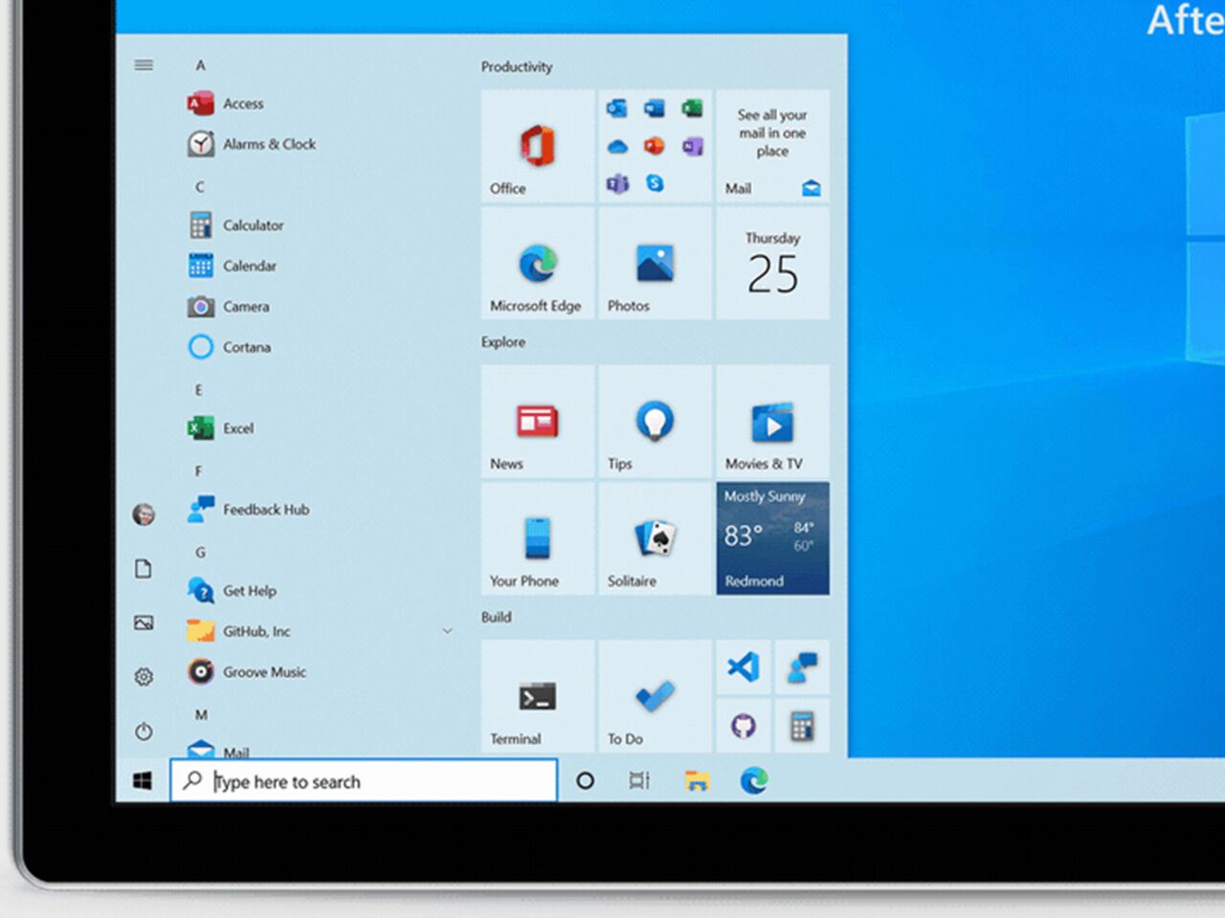Viewport: 1225px width, 918px height.
Task: Open the Solitaire tile
Action: [656, 538]
